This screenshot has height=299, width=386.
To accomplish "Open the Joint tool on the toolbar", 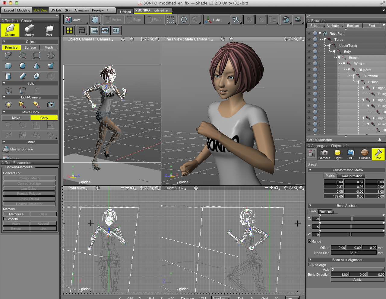I will pos(75,19).
